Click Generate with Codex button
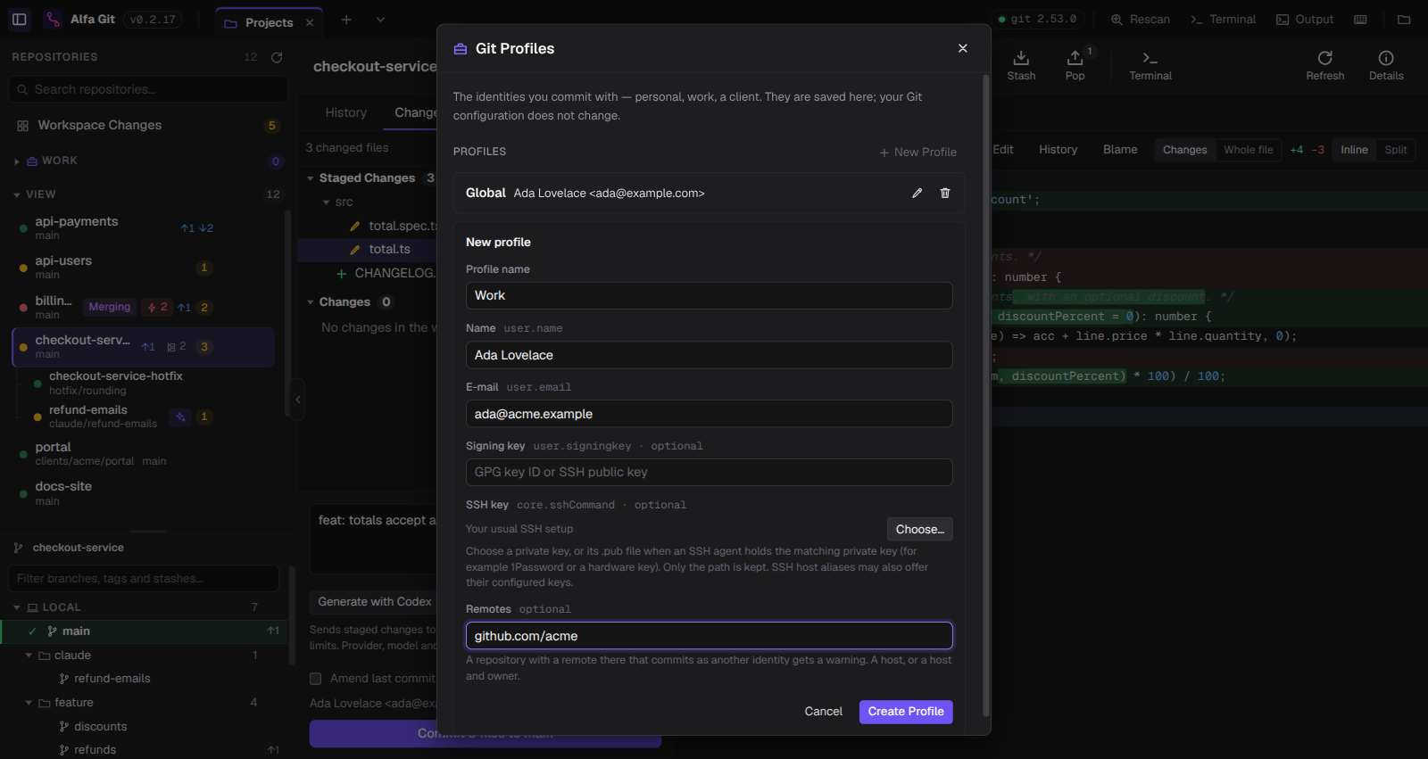Screen dimensions: 1428x759 tap(375, 602)
